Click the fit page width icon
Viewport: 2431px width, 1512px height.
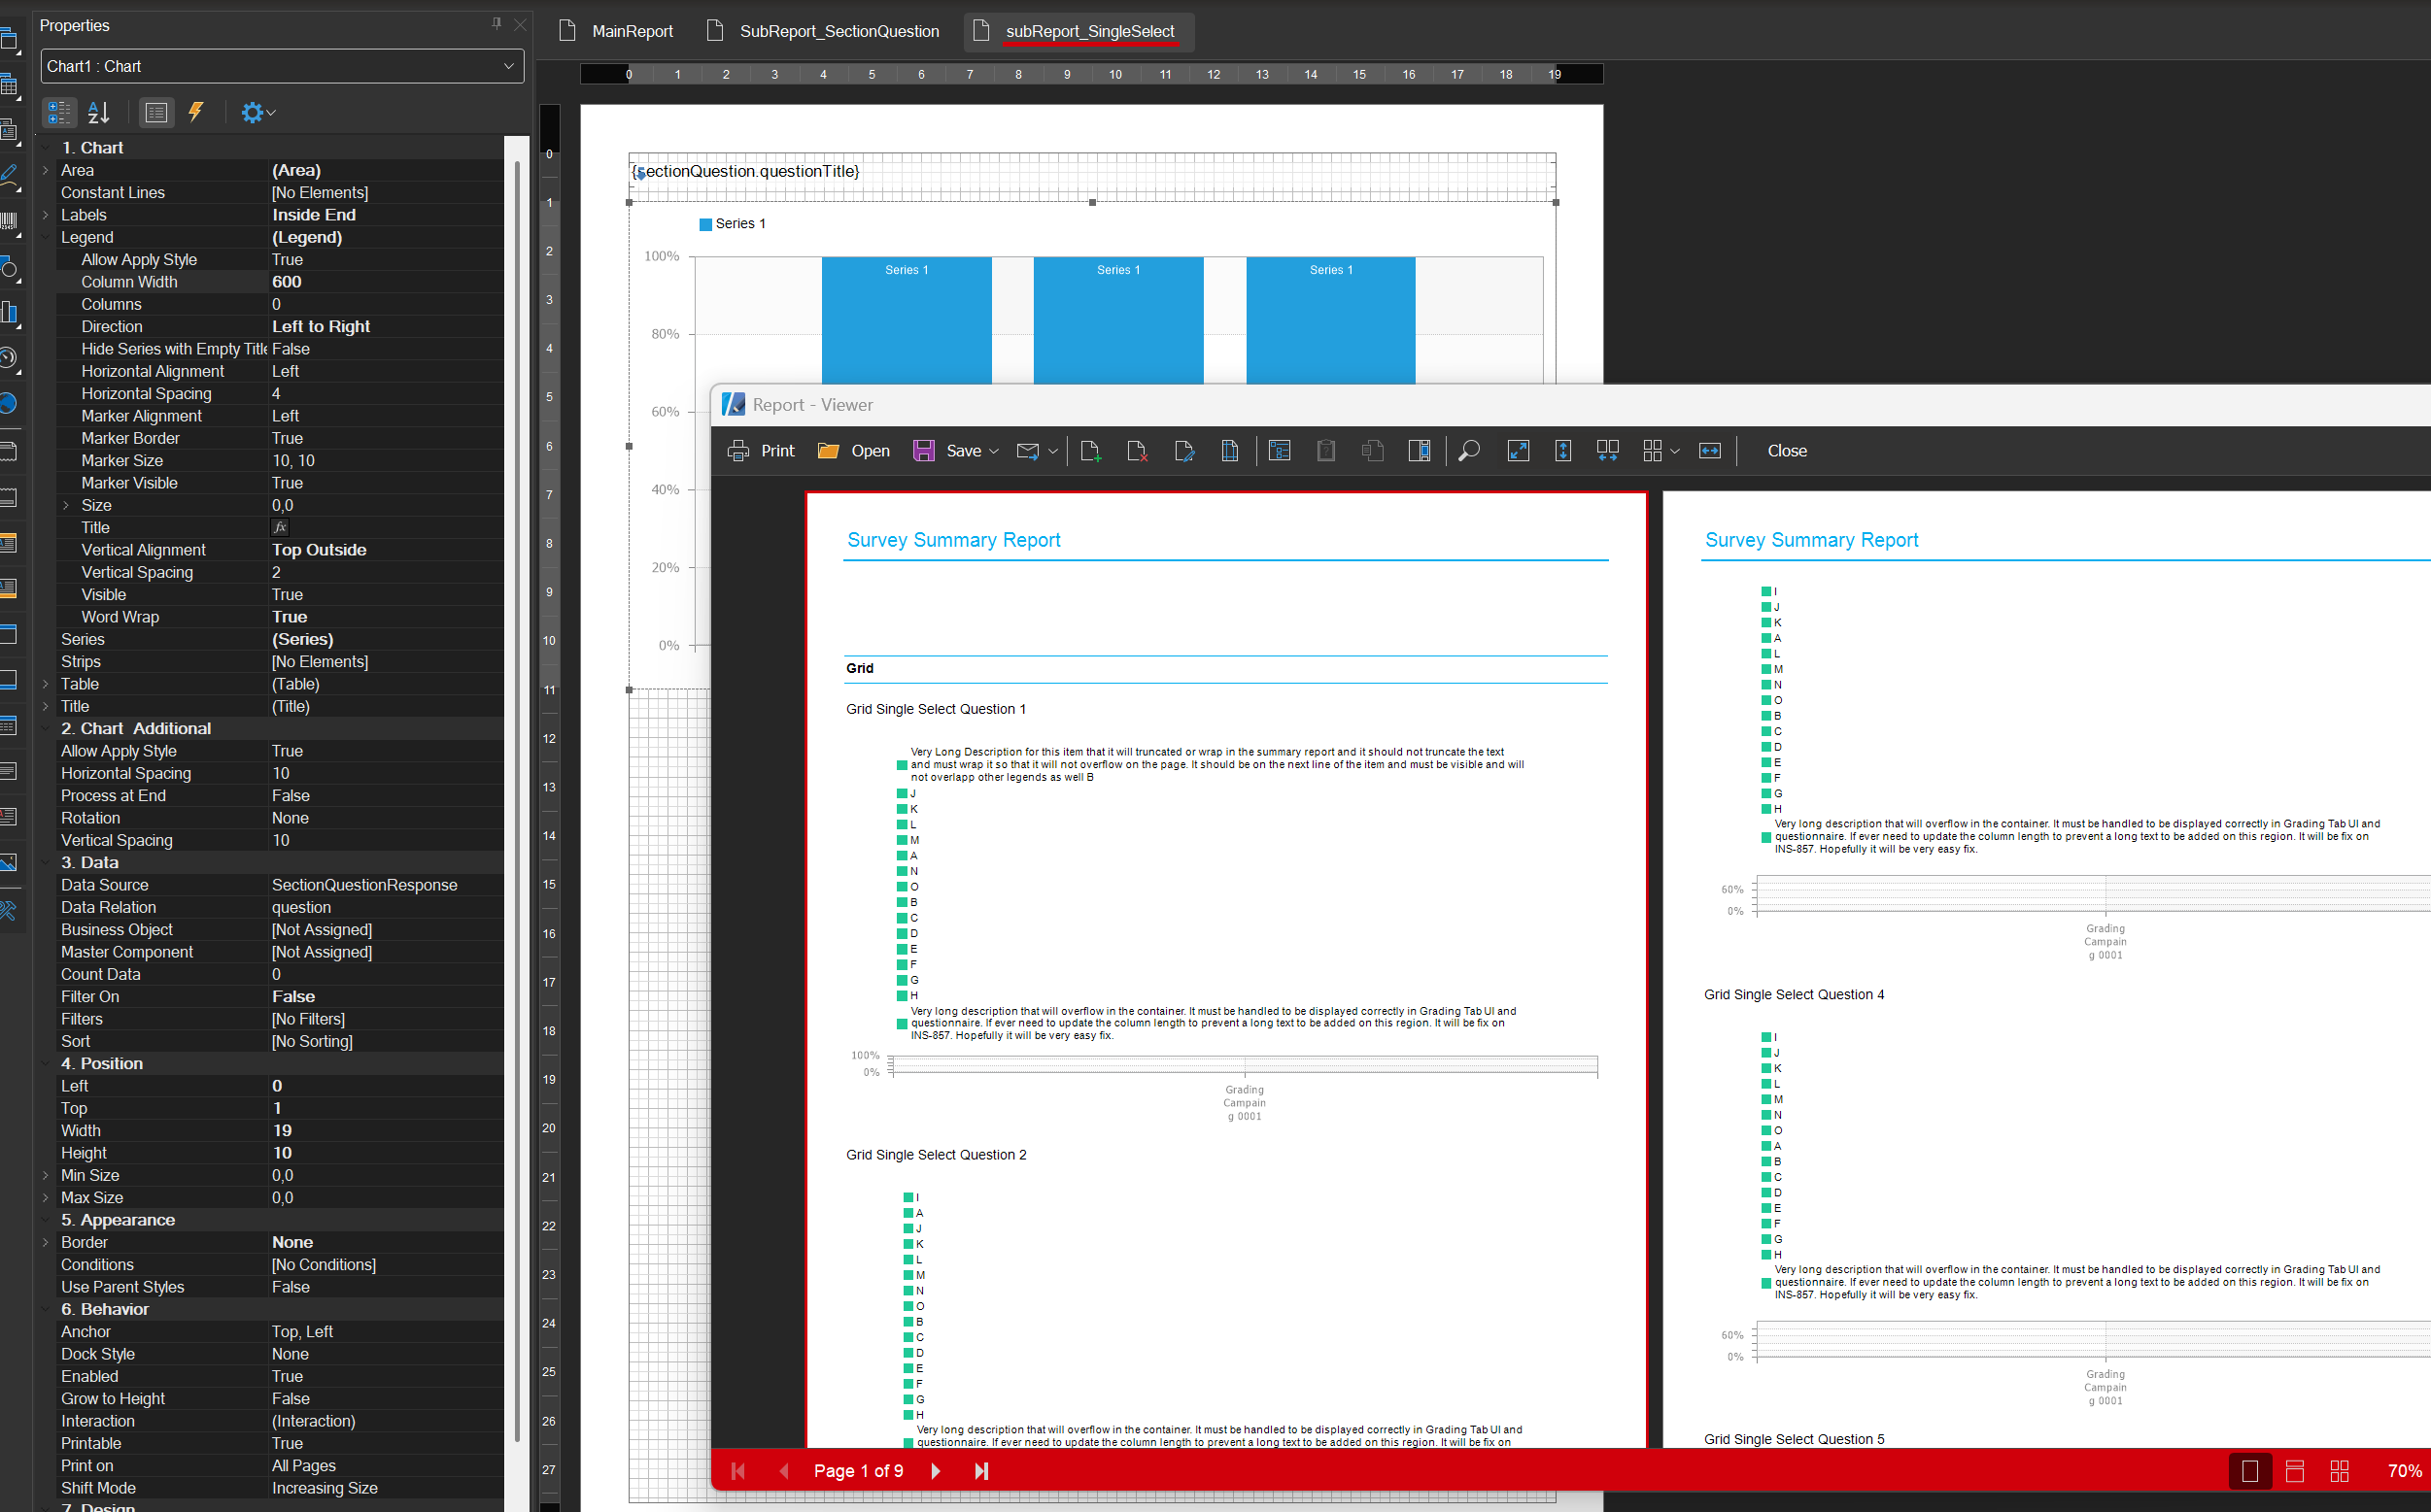coord(1711,451)
